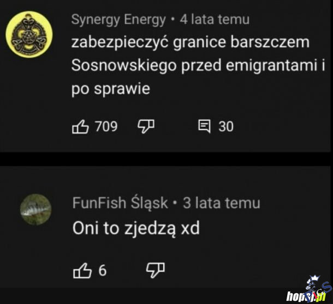Click the crowned emblem above hopaj.pl text
This screenshot has height=304, width=333.
coord(315,283)
